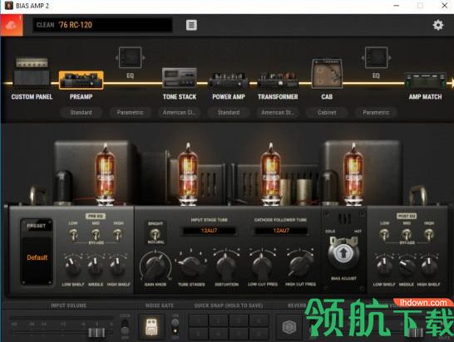The image size is (454, 342).
Task: Open the Cabinet type selector
Action: click(327, 112)
